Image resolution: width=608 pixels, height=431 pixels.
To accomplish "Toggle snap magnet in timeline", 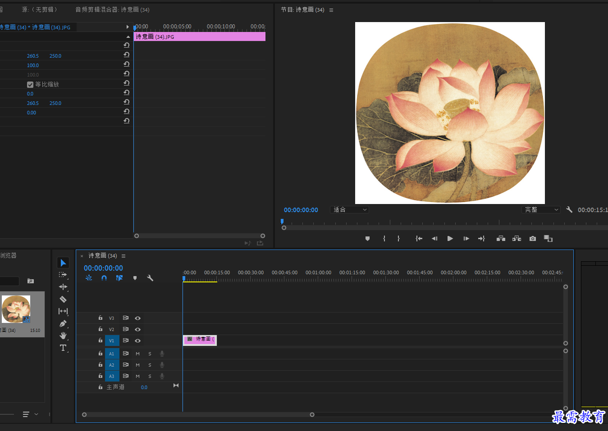I will click(x=104, y=278).
